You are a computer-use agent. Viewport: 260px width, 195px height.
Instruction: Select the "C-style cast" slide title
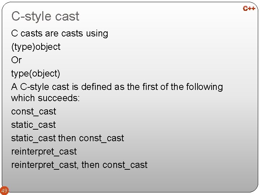pyautogui.click(x=45, y=16)
